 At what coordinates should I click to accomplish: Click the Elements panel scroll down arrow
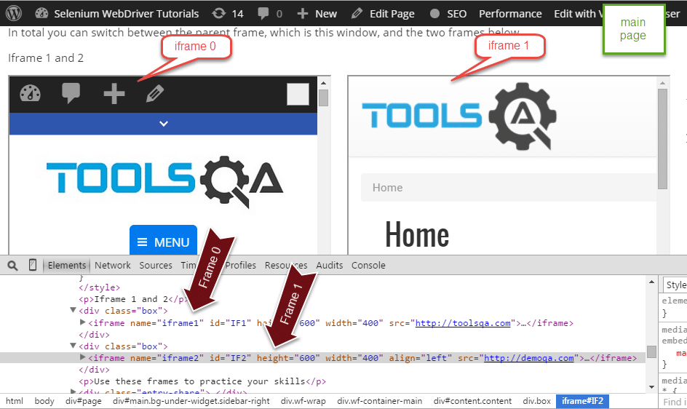[x=651, y=386]
